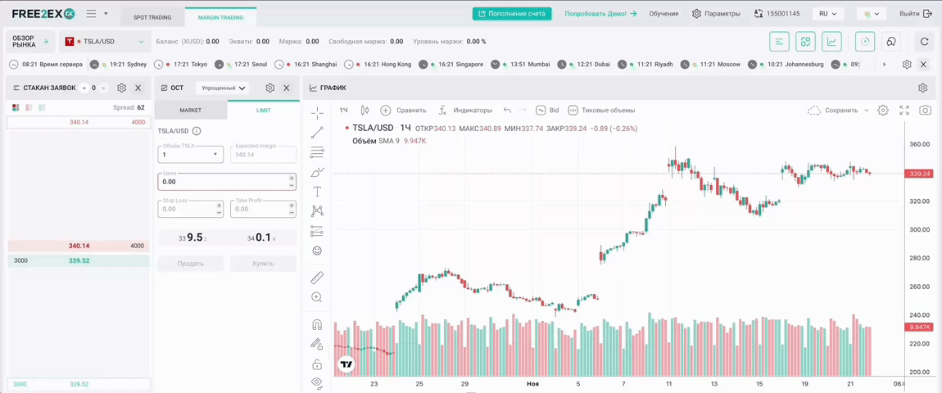The width and height of the screenshot is (942, 393).
Task: Open the Упрощенный order mode dropdown
Action: coord(224,88)
